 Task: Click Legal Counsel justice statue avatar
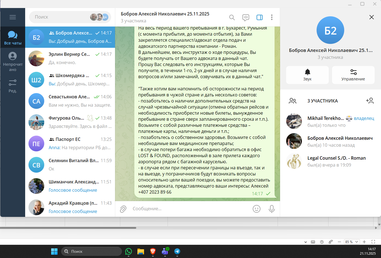pyautogui.click(x=294, y=161)
